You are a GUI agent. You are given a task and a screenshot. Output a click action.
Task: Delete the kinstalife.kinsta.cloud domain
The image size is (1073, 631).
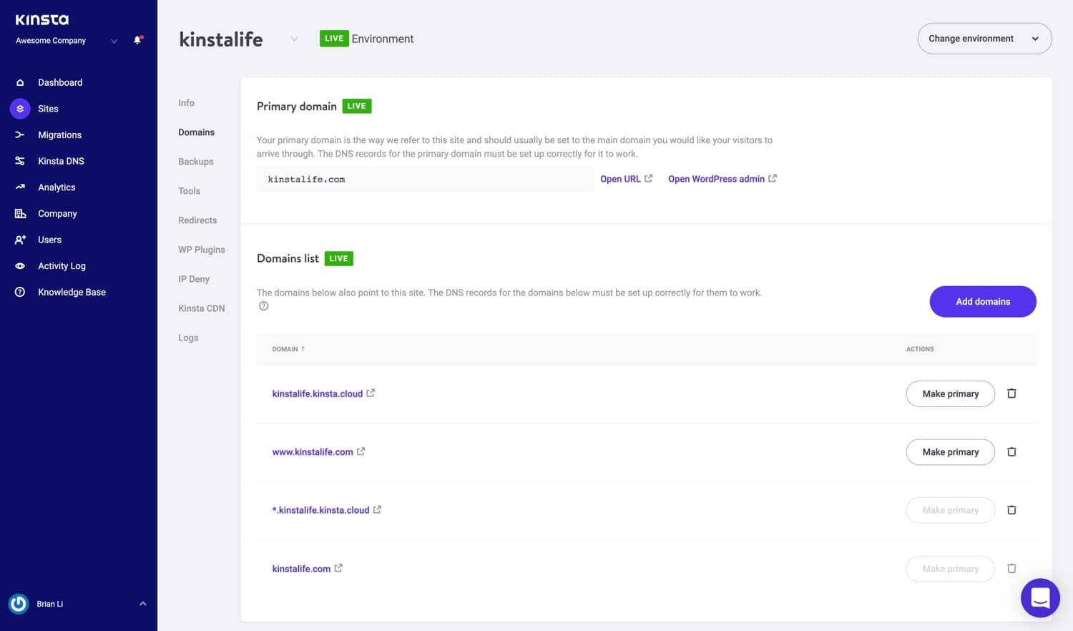tap(1011, 393)
